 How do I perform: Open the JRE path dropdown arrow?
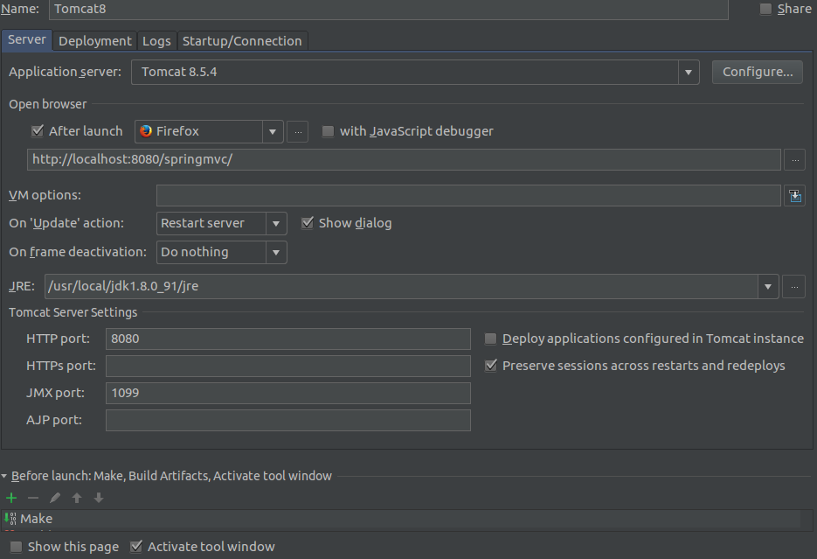(x=768, y=286)
